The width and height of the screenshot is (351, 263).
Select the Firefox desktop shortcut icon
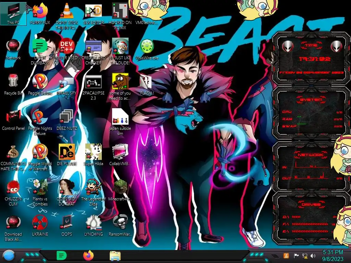40,14
